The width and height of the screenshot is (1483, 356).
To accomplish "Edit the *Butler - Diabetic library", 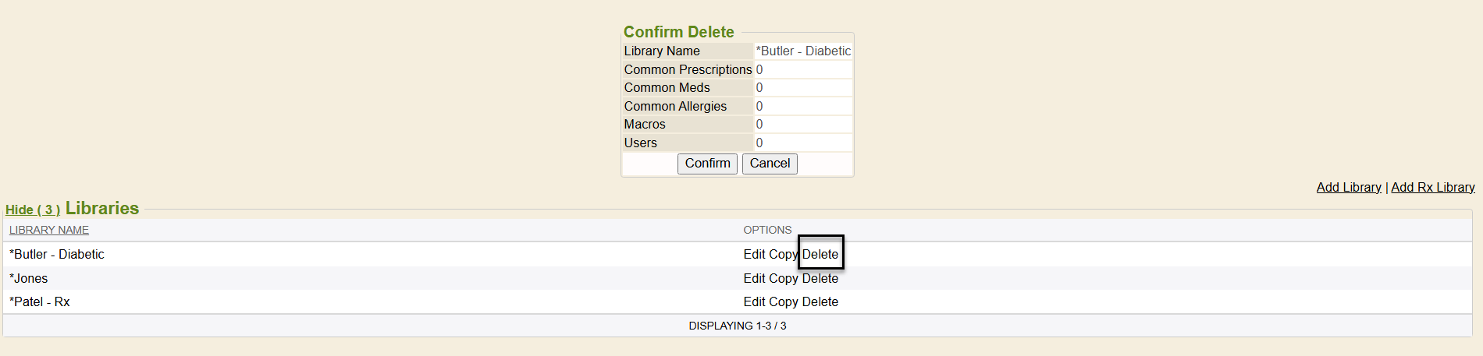I will click(754, 255).
